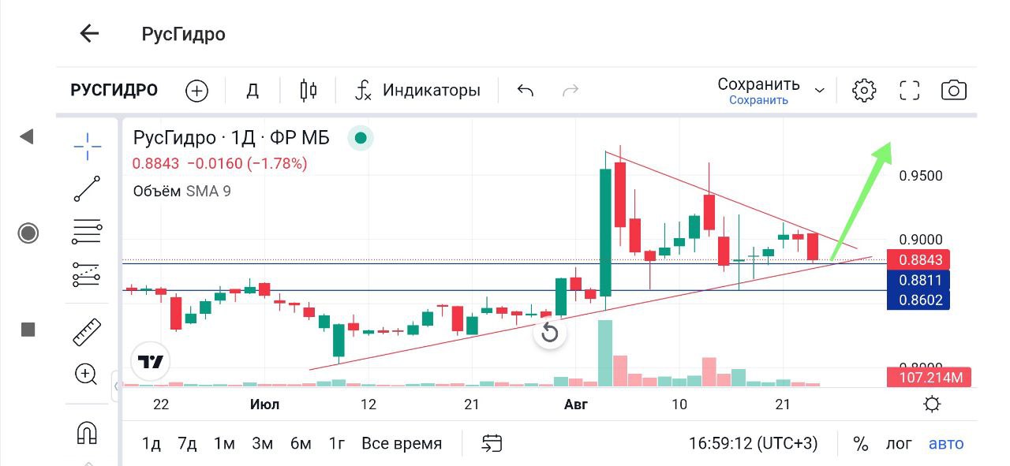Undo the last chart action
Viewport: 1010px width, 466px height.
pyautogui.click(x=526, y=91)
